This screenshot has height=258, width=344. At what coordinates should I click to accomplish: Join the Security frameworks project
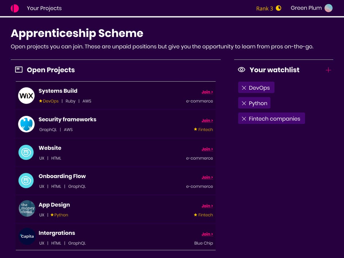point(207,120)
